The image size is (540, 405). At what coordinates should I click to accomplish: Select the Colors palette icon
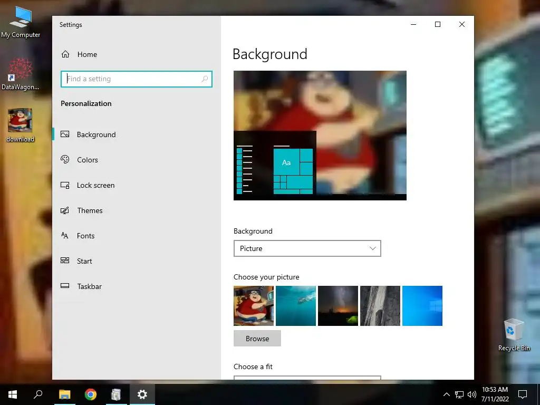[65, 159]
